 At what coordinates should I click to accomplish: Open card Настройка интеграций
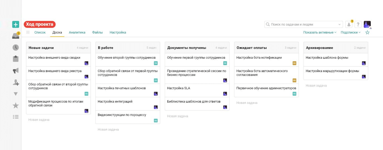[x=128, y=104]
